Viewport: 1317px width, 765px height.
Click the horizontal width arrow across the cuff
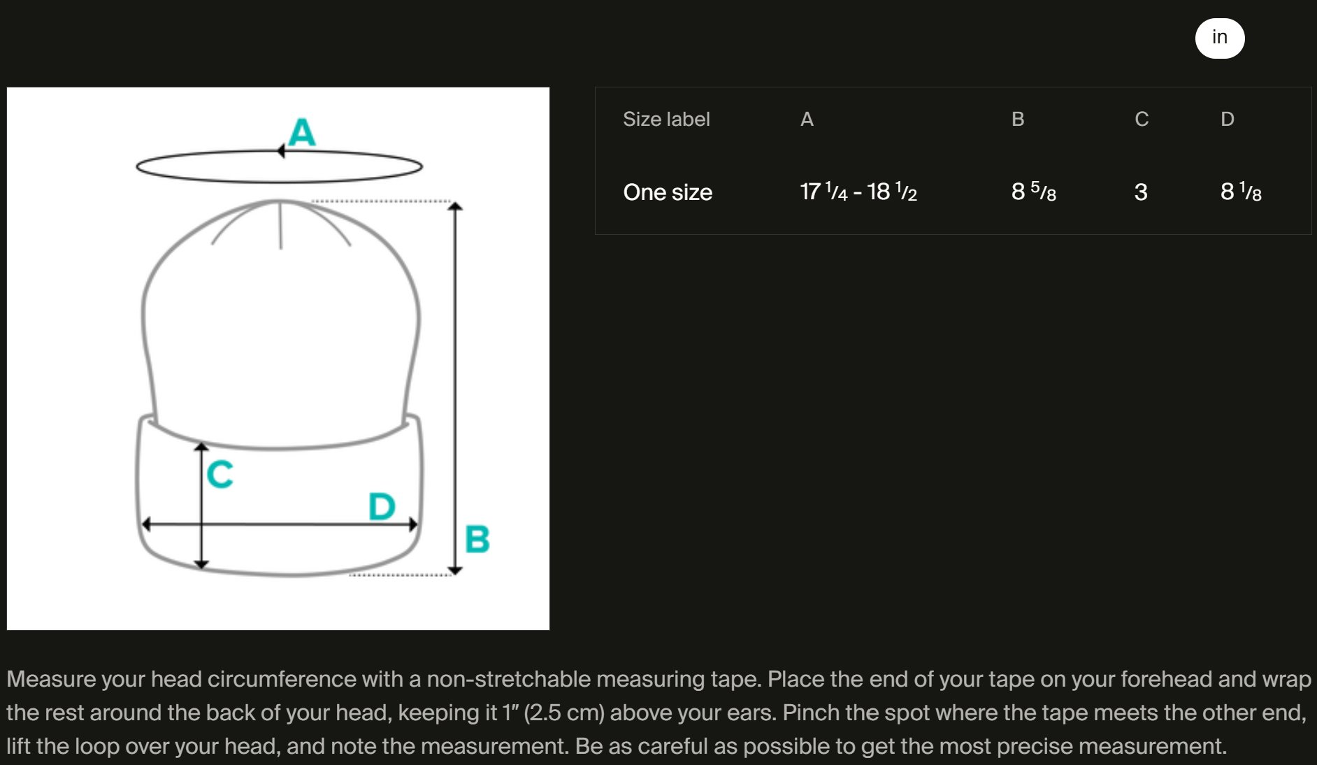280,524
